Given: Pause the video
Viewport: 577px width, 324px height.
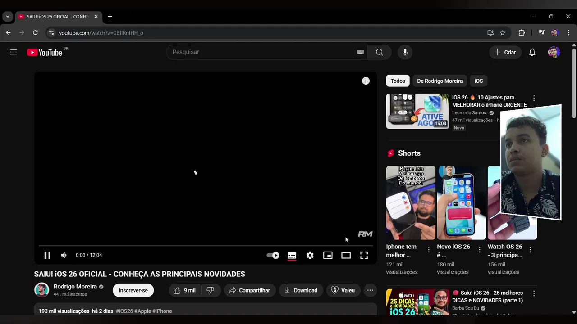Looking at the screenshot, I should click(x=47, y=255).
